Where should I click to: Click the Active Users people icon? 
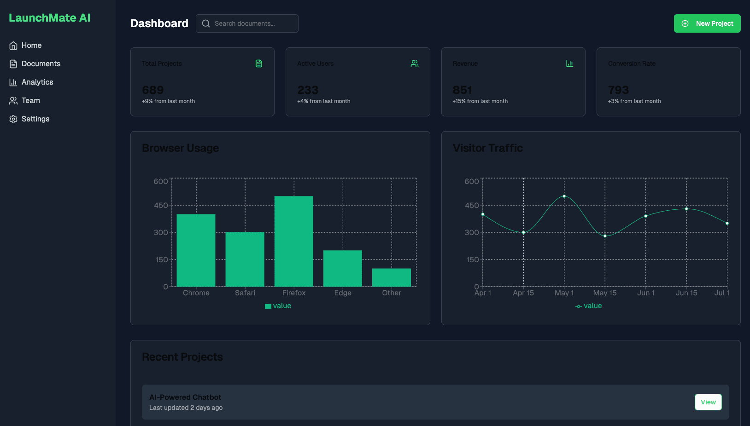click(415, 63)
